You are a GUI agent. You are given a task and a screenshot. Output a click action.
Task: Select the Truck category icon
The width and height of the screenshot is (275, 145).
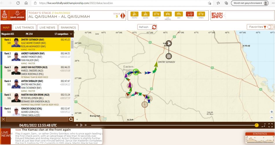click(x=190, y=15)
